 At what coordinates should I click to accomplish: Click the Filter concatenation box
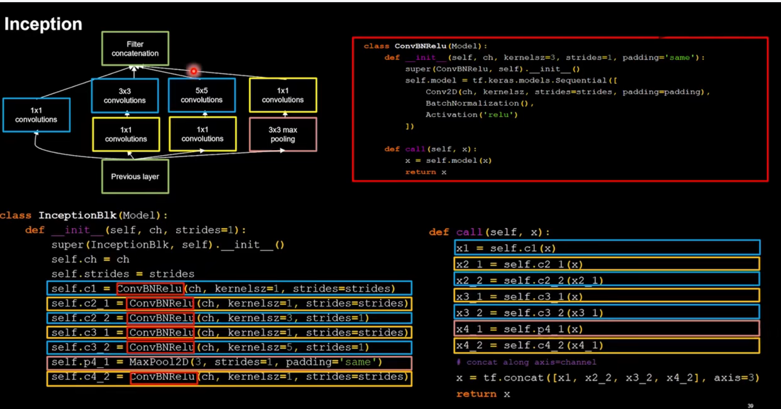coord(135,49)
